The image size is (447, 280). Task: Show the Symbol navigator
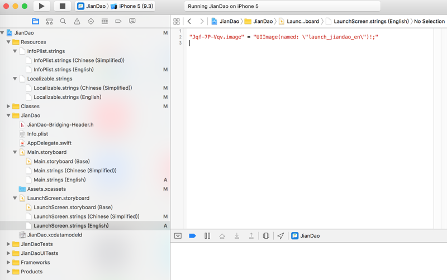(49, 21)
